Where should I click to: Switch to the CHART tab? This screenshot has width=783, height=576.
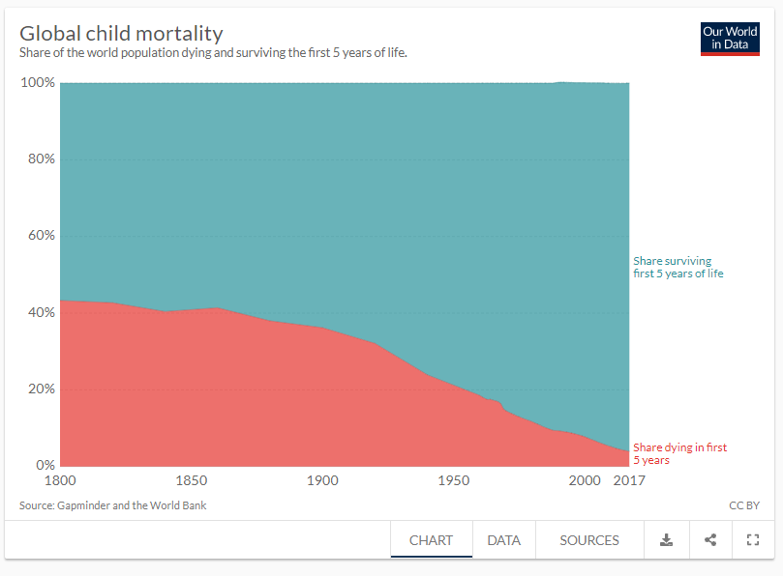(x=431, y=540)
